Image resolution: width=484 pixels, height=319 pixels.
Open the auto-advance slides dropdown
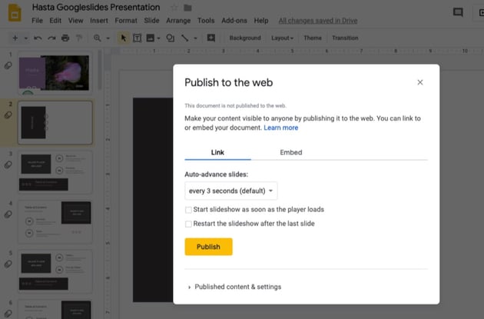[231, 191]
